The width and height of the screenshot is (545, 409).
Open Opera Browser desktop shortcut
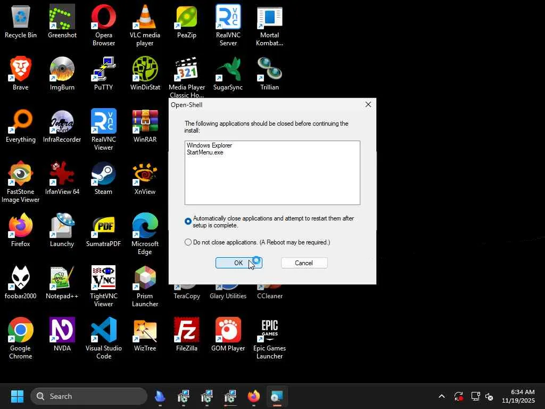(x=104, y=25)
